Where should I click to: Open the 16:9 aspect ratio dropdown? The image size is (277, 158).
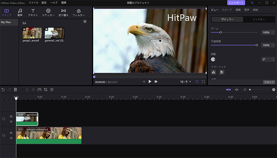(185, 82)
